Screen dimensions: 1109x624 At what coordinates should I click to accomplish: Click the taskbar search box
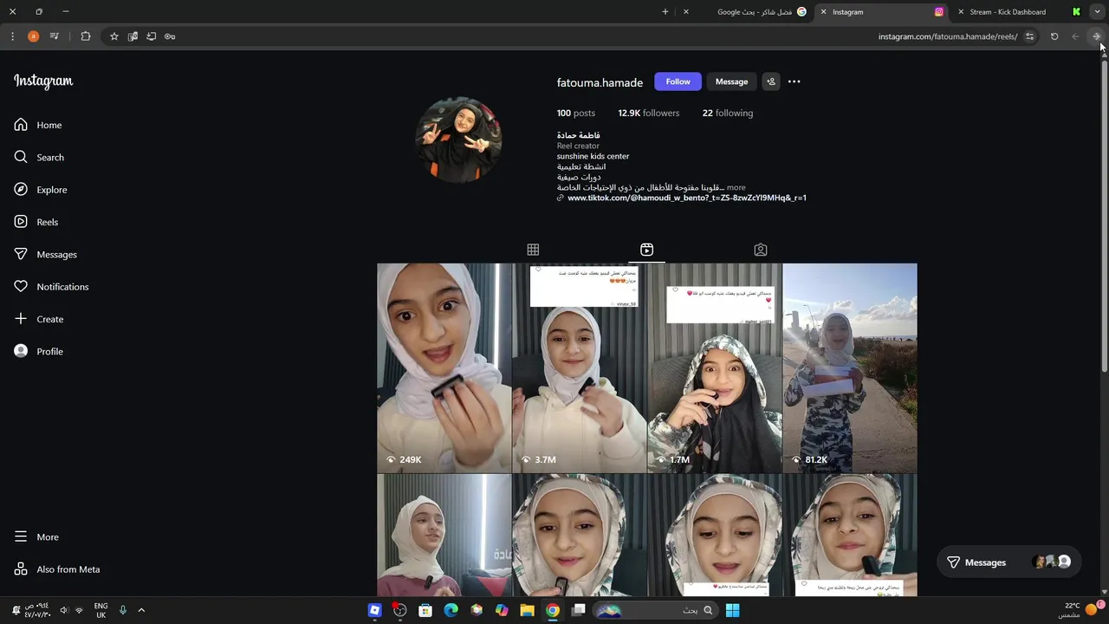point(655,610)
